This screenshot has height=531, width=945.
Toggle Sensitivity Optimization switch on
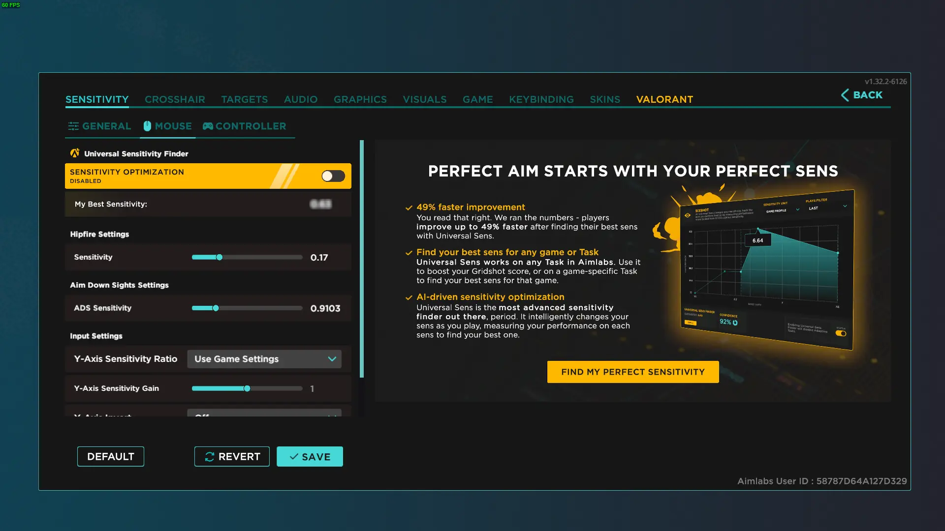[333, 176]
